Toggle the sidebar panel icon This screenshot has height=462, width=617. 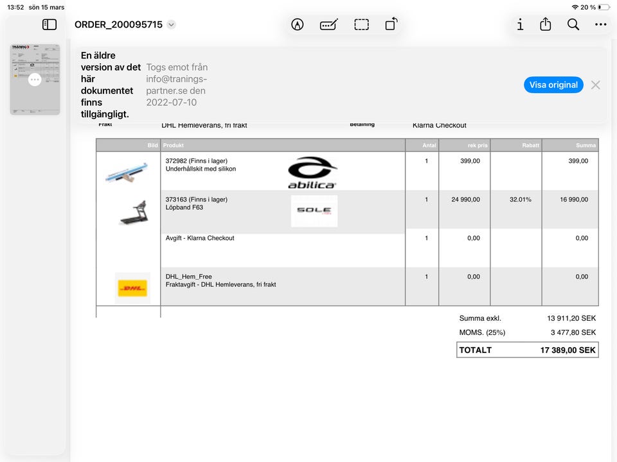click(x=49, y=25)
